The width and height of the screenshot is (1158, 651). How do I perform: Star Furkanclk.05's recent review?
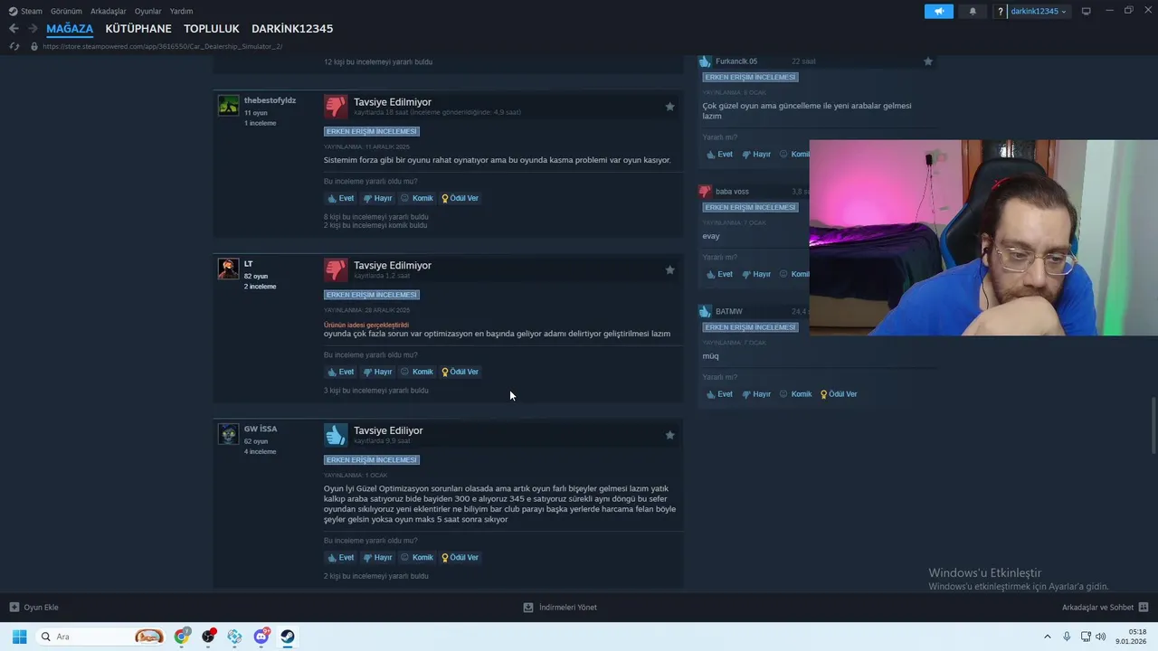click(928, 61)
